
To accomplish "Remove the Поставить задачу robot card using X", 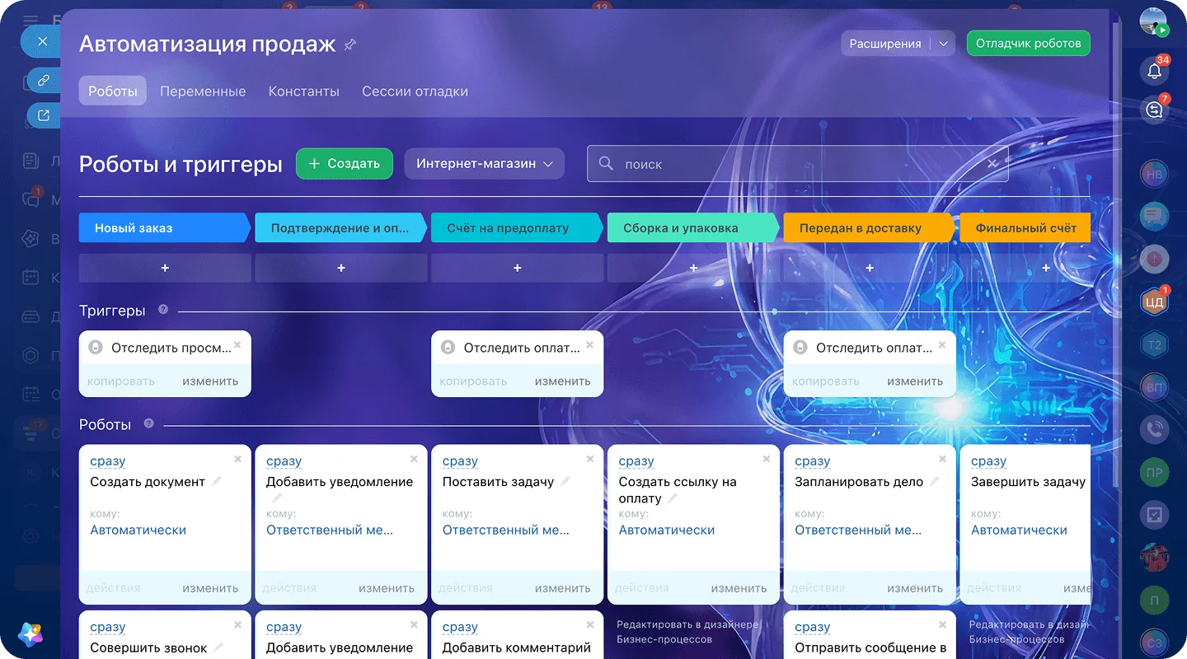I will [590, 459].
